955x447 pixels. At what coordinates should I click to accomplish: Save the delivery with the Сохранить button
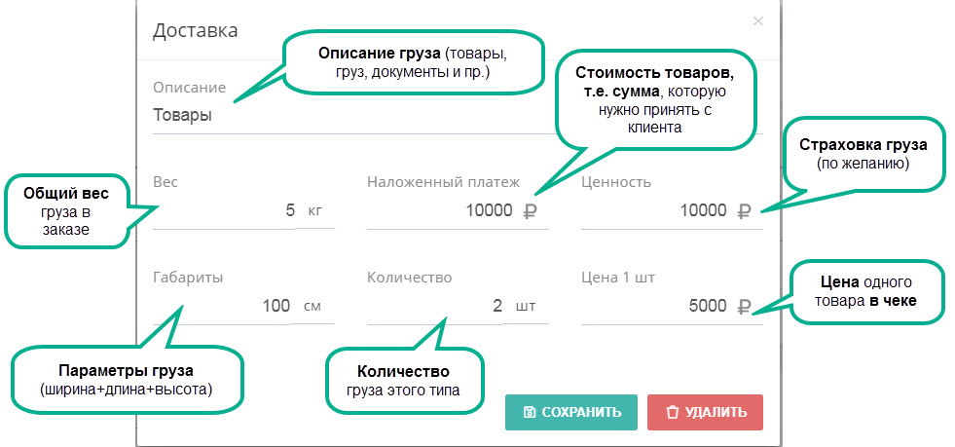(571, 412)
